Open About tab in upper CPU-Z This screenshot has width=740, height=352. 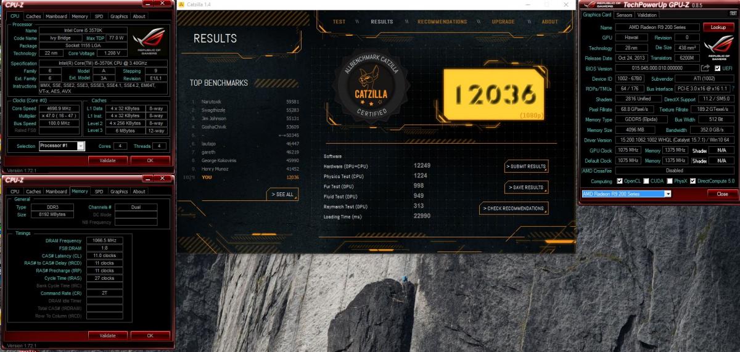(139, 17)
